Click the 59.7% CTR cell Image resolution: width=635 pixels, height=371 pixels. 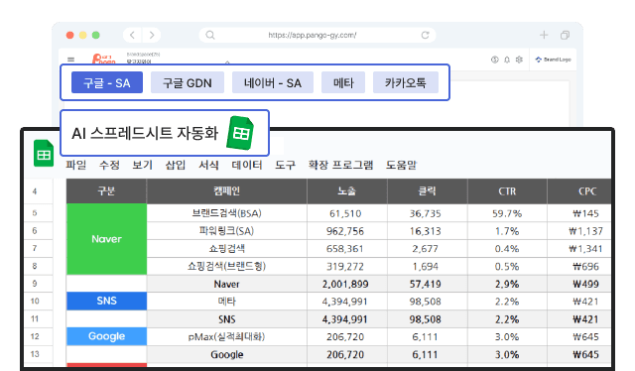(507, 213)
